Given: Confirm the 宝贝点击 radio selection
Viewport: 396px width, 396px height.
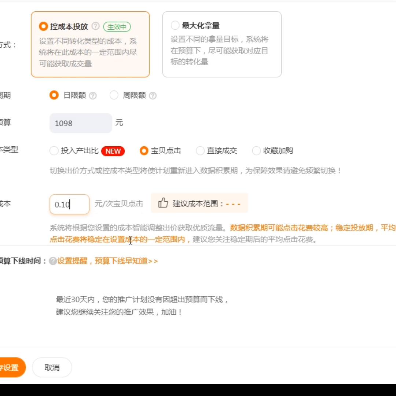Looking at the screenshot, I should 144,151.
